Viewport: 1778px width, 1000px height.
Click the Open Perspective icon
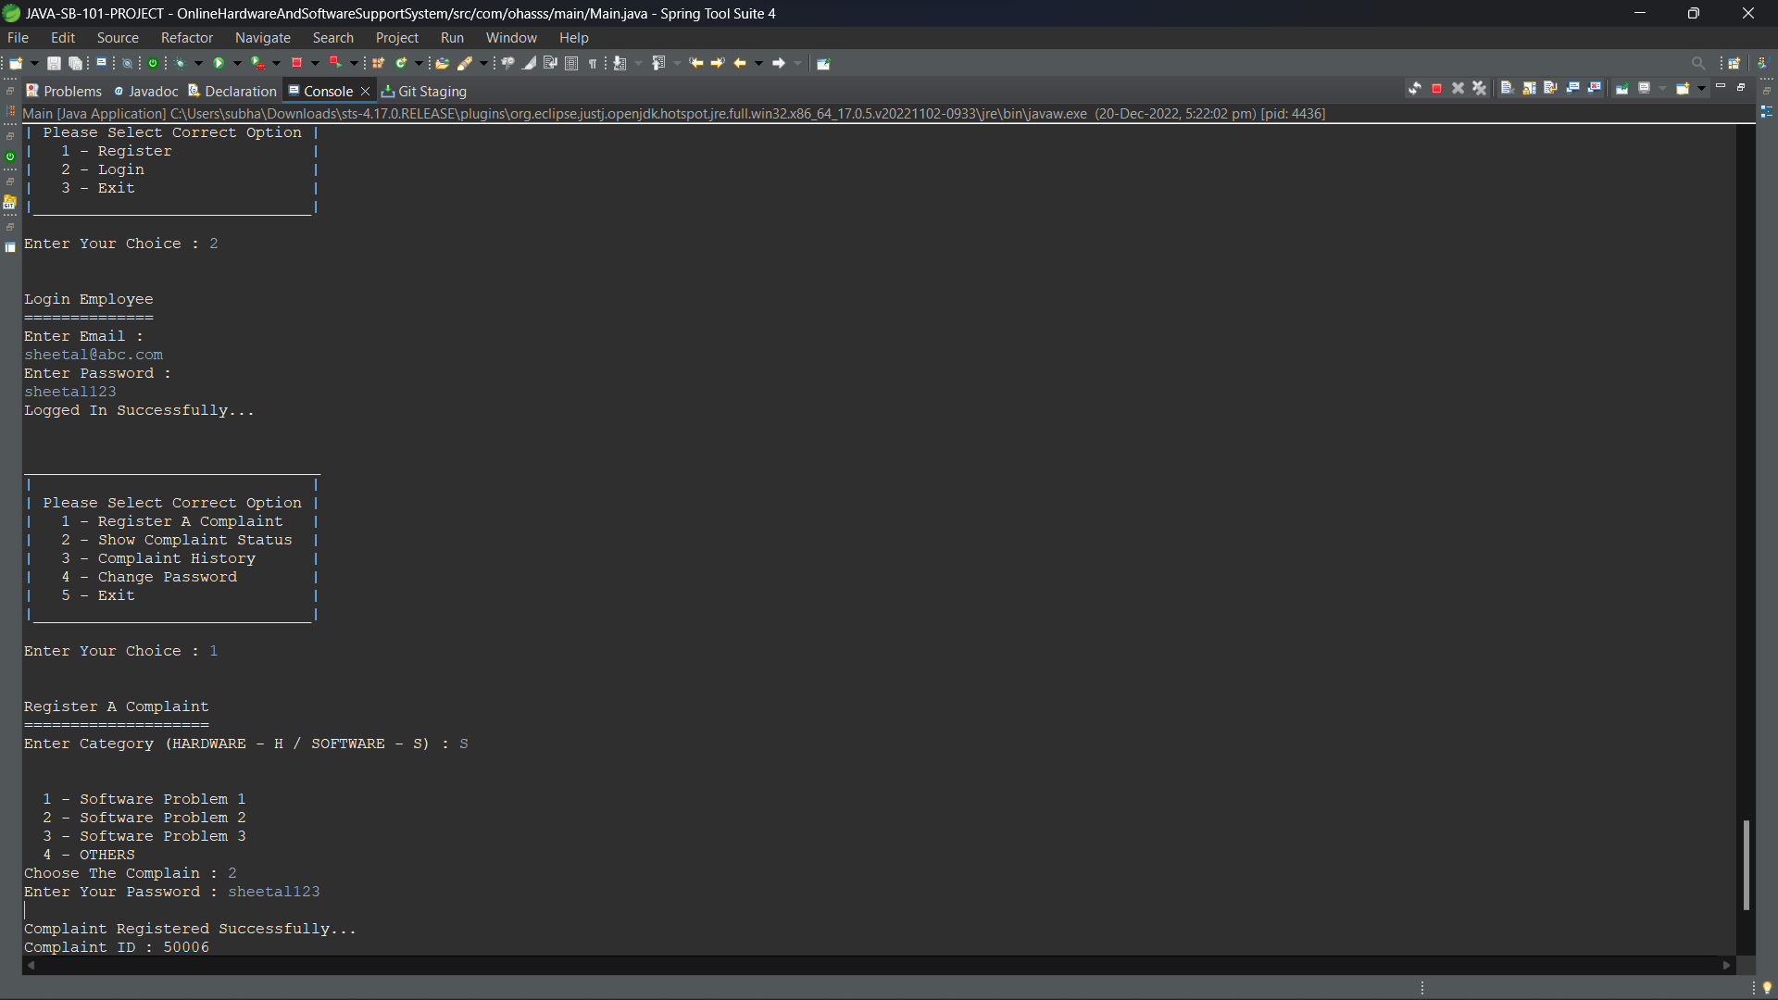[x=1734, y=63]
